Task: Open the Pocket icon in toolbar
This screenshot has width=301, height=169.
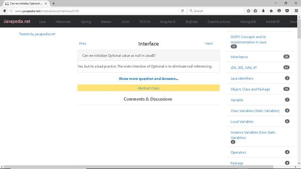Action: pyautogui.click(x=287, y=11)
